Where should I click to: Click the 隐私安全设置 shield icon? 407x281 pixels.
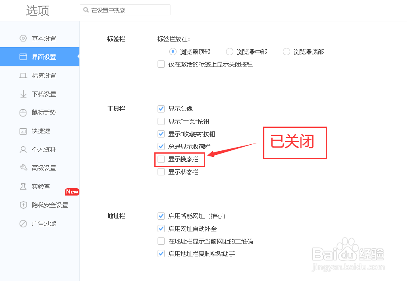tap(23, 205)
